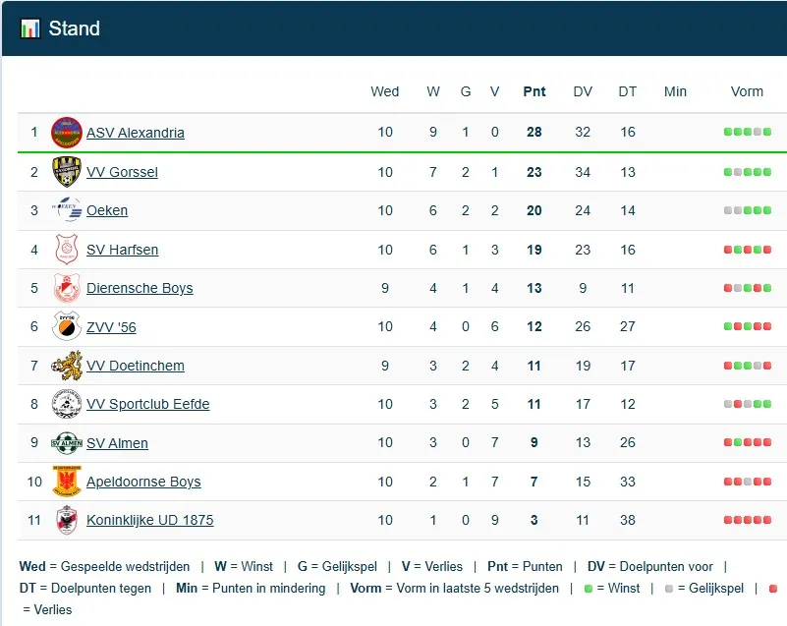This screenshot has height=626, width=787.
Task: Click the VV Gorssel club crest
Action: pyautogui.click(x=67, y=172)
